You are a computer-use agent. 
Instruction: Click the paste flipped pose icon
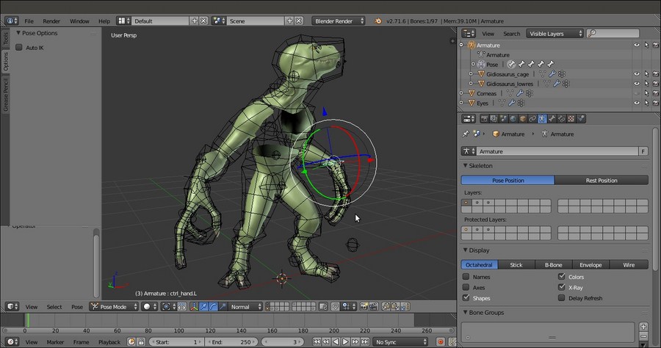click(405, 307)
